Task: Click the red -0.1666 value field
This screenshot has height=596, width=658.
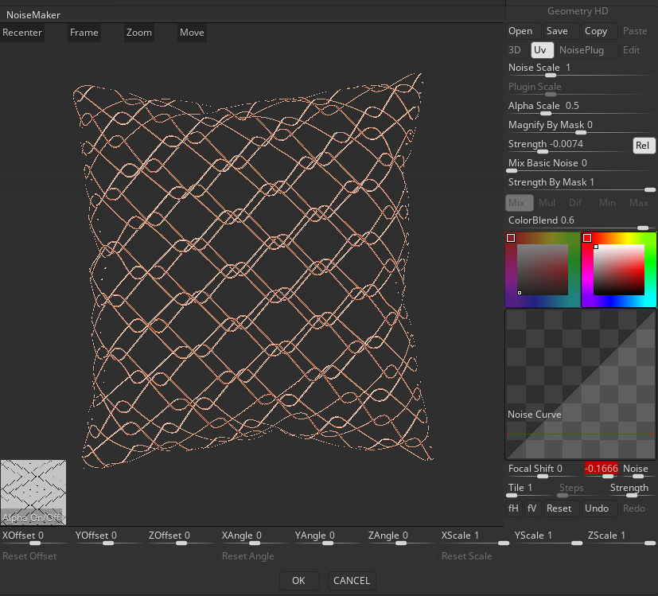Action: tap(602, 469)
